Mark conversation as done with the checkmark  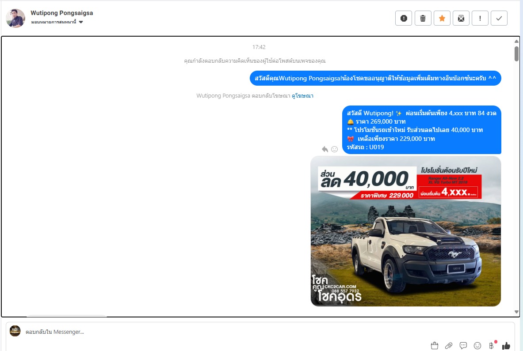click(499, 18)
